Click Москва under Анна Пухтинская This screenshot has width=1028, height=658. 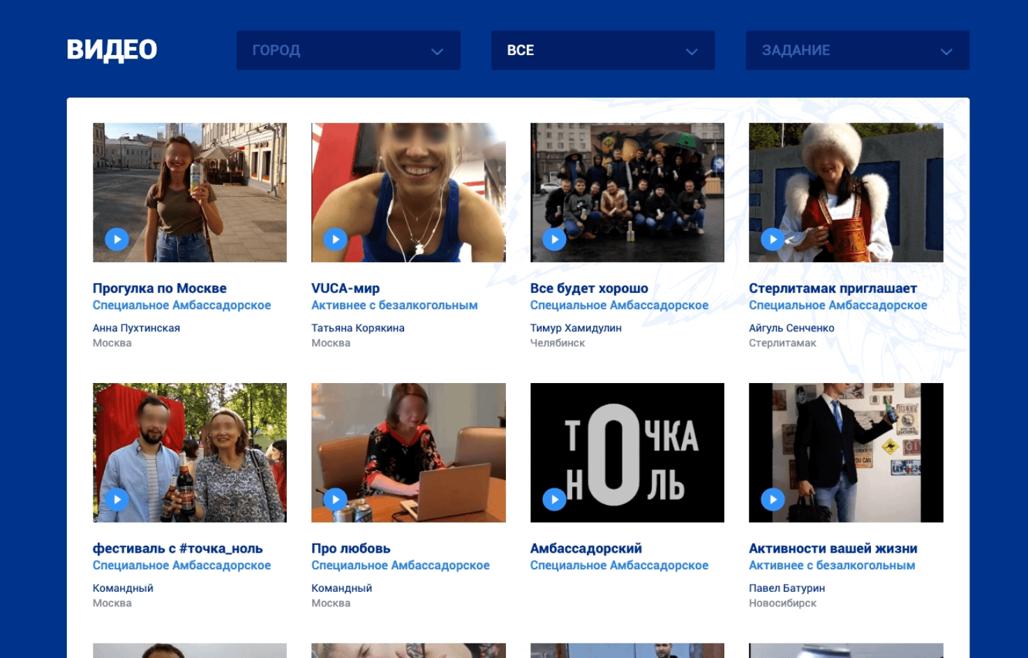pyautogui.click(x=112, y=343)
